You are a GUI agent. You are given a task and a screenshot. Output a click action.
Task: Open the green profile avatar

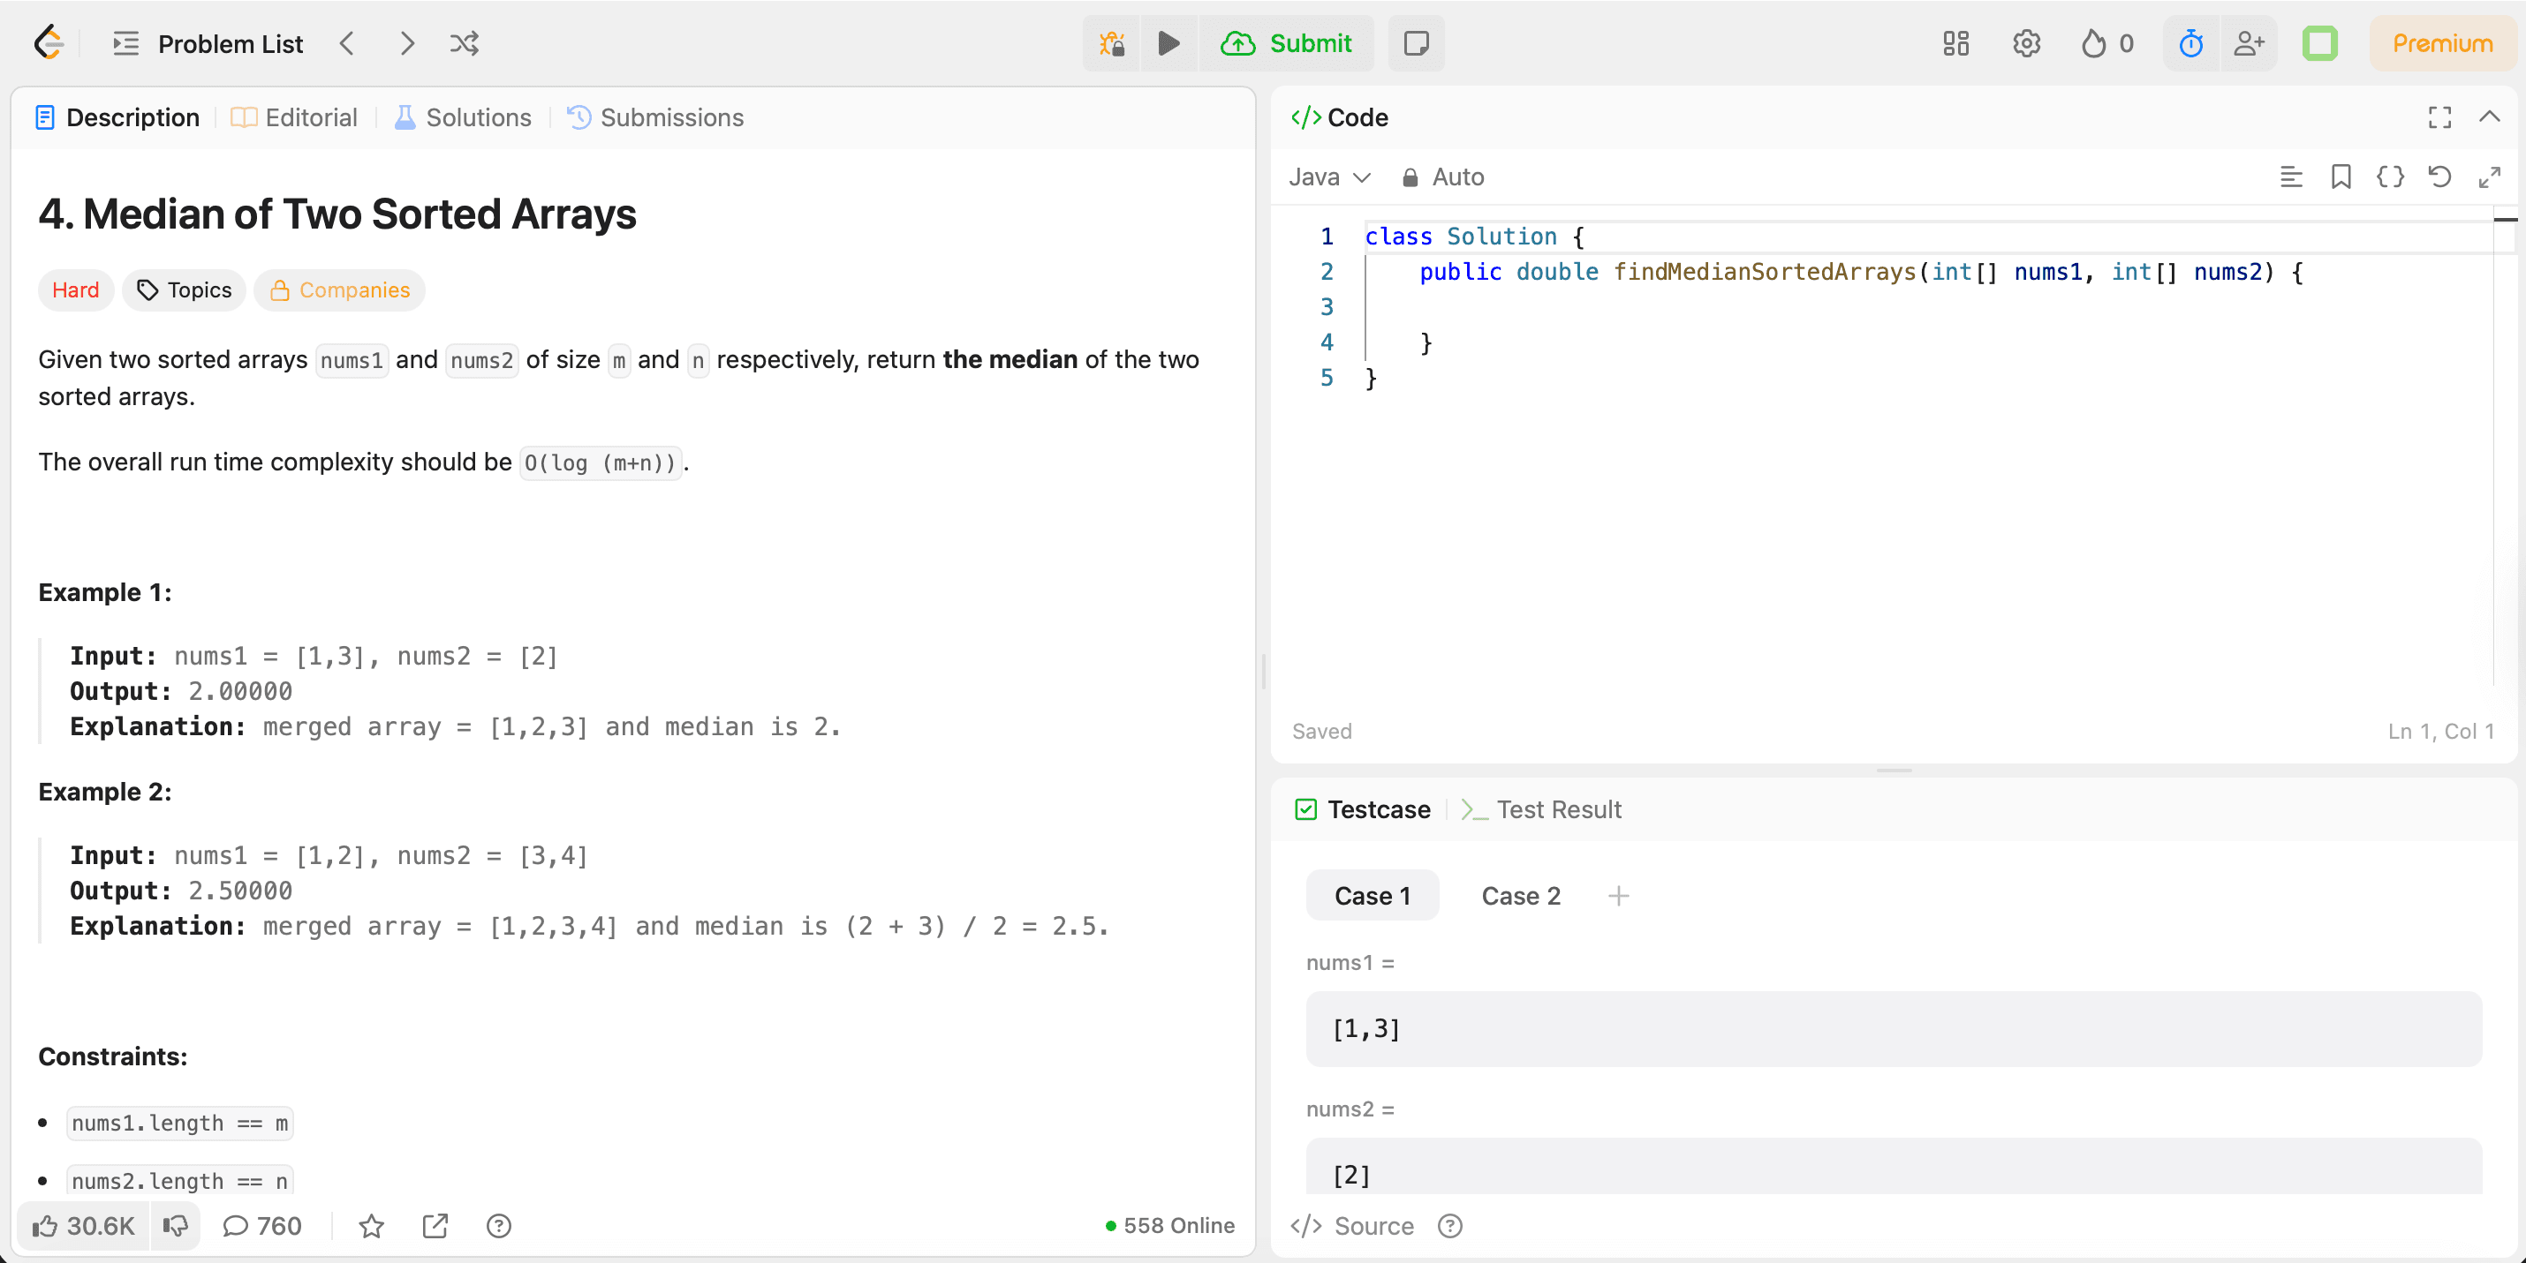click(x=2319, y=43)
